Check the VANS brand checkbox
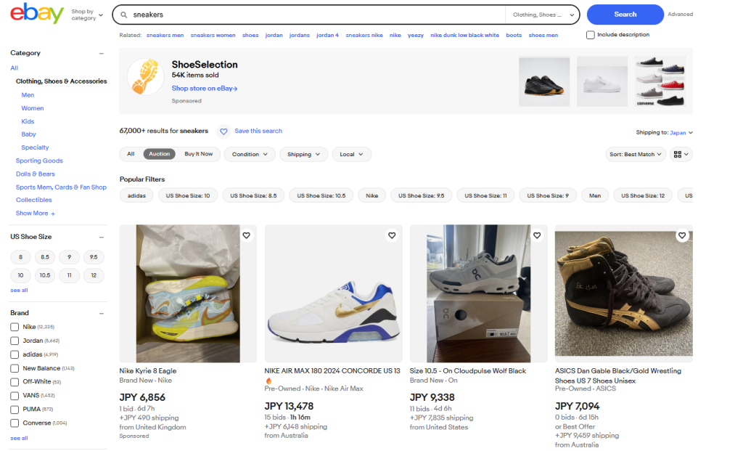Screen dimensions: 743x451 [x=15, y=396]
